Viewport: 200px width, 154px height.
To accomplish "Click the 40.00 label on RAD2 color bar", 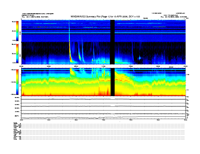I will 14,22.
